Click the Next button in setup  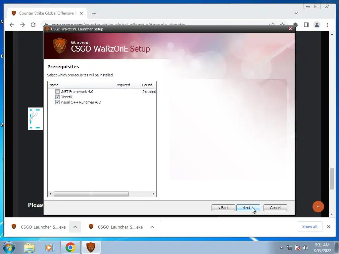[x=248, y=208]
